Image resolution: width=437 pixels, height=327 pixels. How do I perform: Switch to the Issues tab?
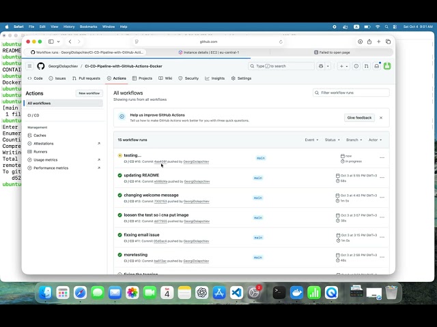click(x=57, y=78)
